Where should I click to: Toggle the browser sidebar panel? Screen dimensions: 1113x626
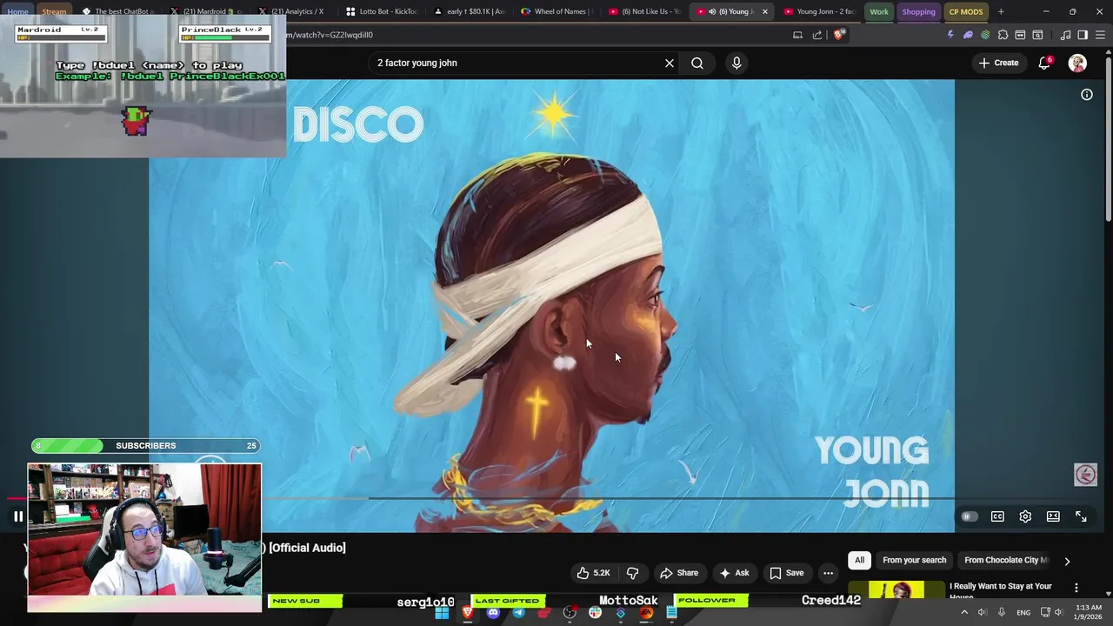(x=1083, y=35)
